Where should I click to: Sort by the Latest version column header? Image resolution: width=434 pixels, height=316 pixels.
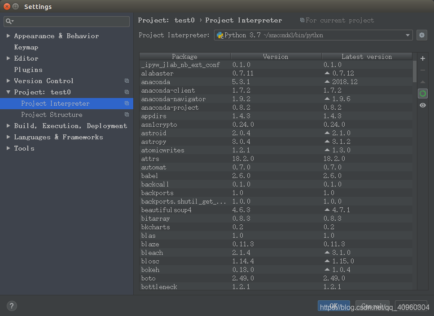(367, 57)
